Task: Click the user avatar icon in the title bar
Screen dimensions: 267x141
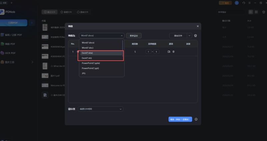Action: click(237, 3)
